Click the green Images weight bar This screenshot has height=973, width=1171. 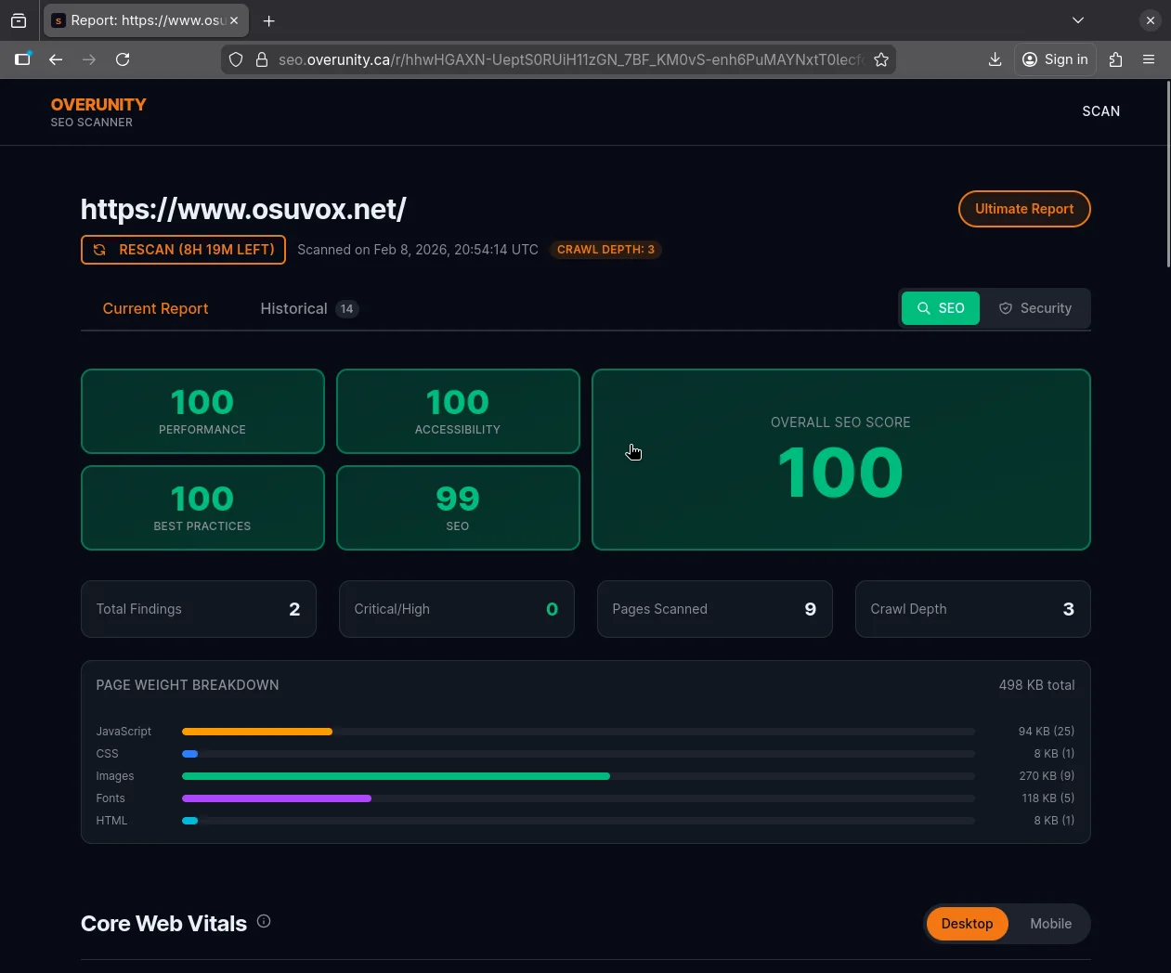point(396,776)
